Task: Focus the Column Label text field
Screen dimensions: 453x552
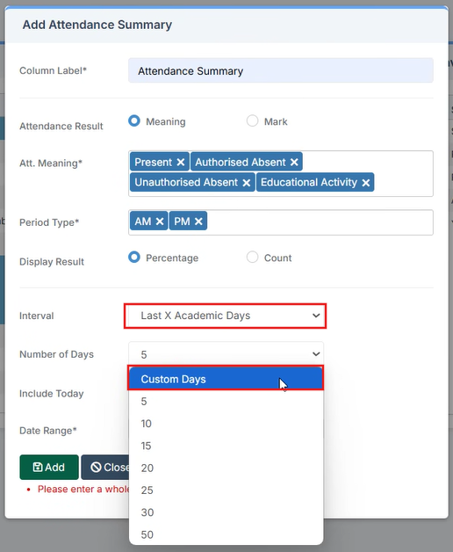Action: (x=281, y=70)
